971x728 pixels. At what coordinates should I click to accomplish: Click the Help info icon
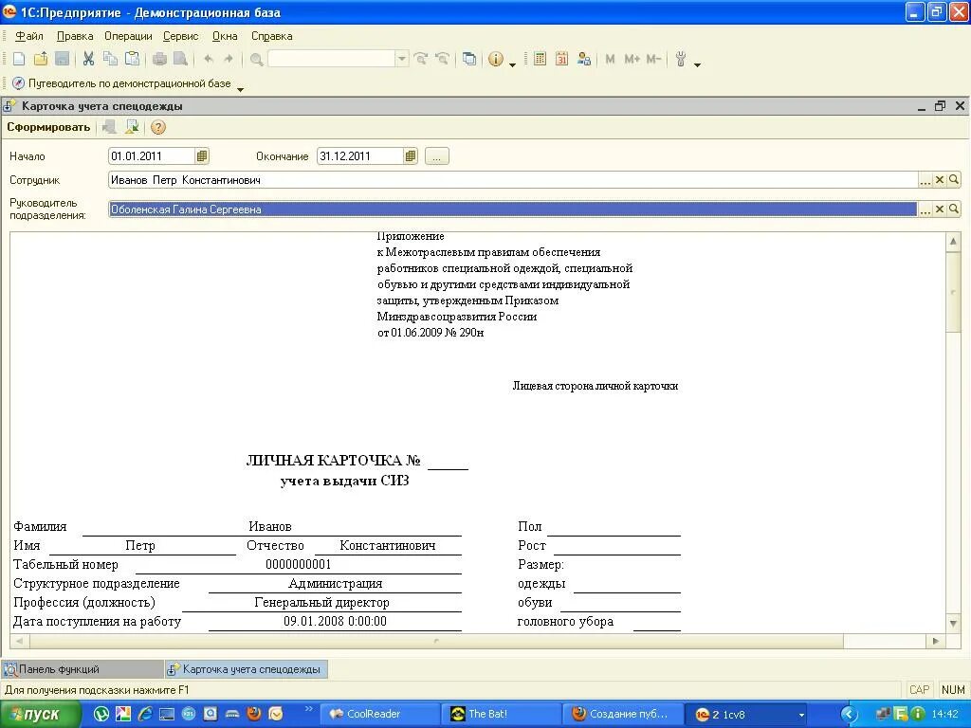pyautogui.click(x=495, y=59)
